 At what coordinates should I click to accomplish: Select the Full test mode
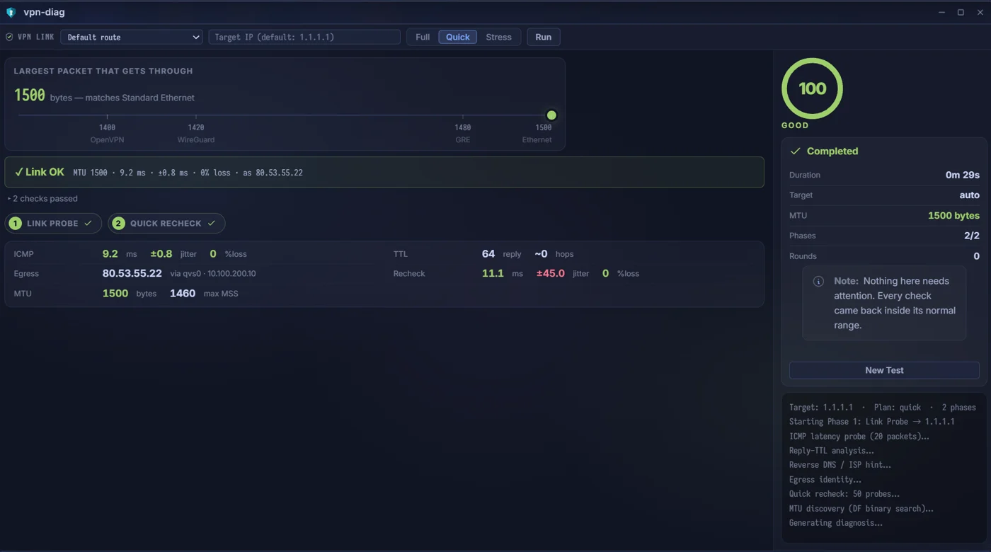pyautogui.click(x=423, y=37)
